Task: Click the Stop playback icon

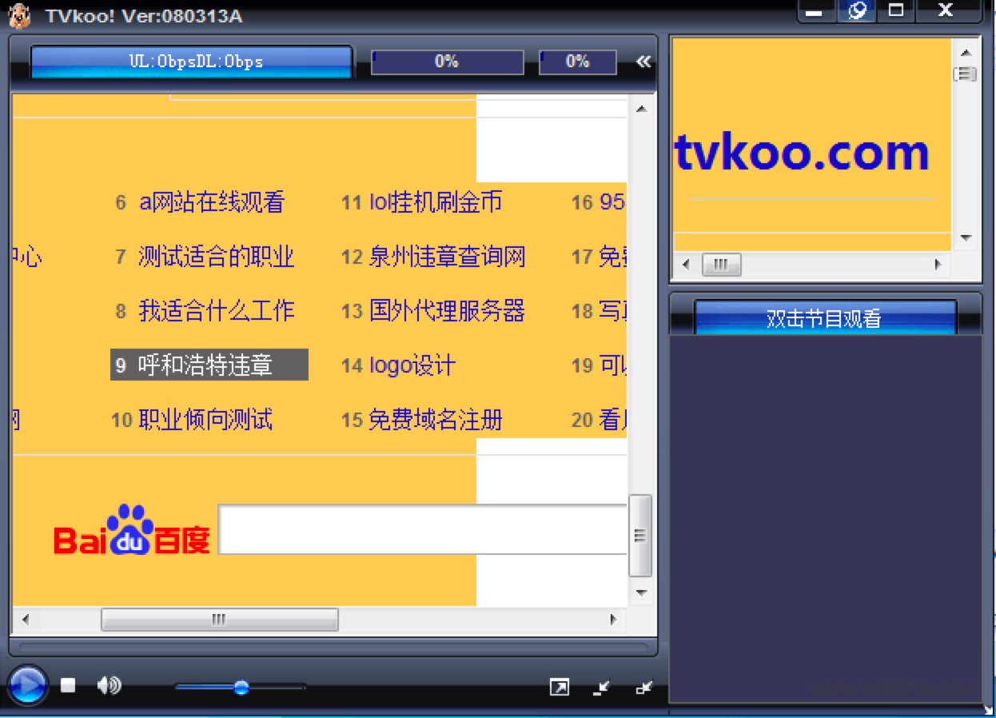Action: coord(67,685)
